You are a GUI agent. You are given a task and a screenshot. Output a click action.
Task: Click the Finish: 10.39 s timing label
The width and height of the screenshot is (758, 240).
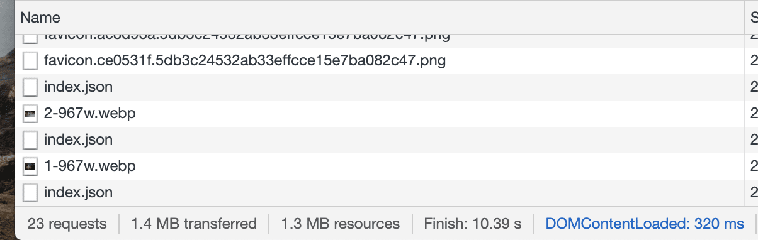(473, 224)
